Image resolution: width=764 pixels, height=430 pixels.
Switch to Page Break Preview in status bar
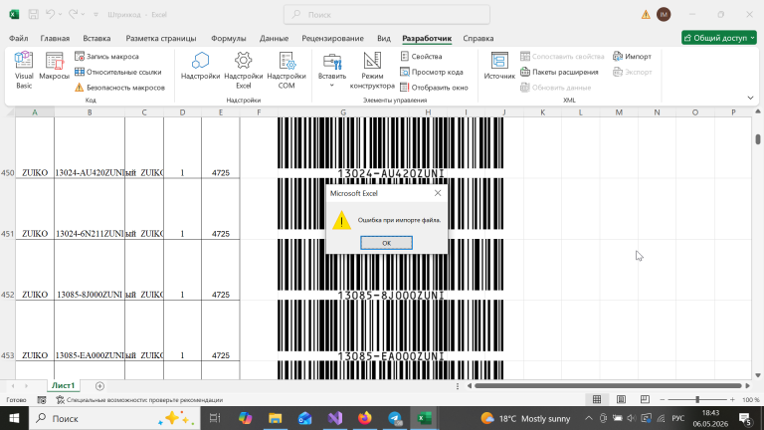(645, 400)
